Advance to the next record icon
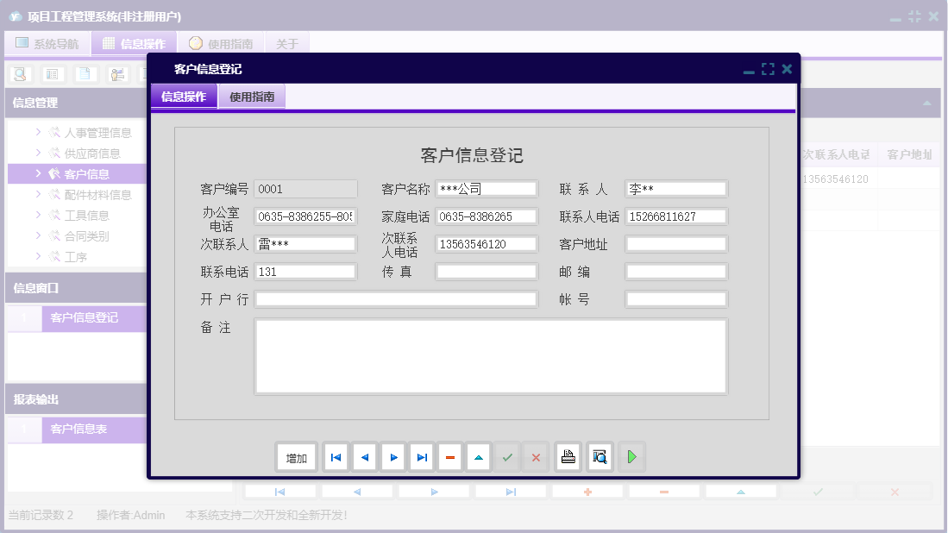This screenshot has width=948, height=533. (393, 456)
